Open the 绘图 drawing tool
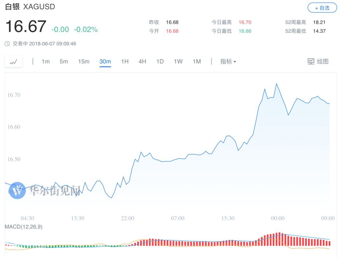Image resolution: width=343 pixels, height=258 pixels. coord(318,61)
